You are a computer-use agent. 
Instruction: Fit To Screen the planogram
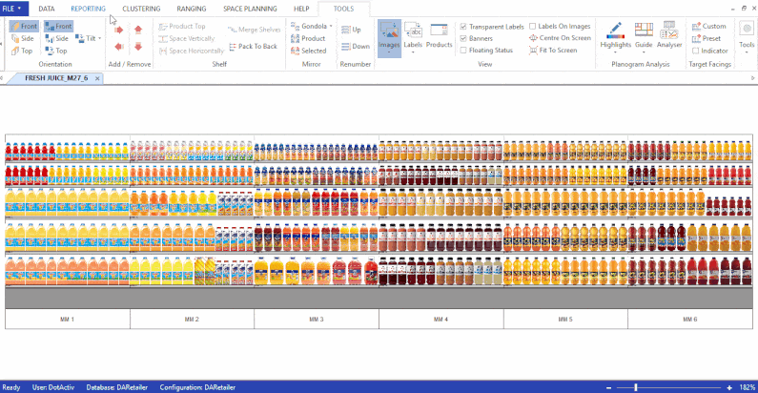(554, 50)
